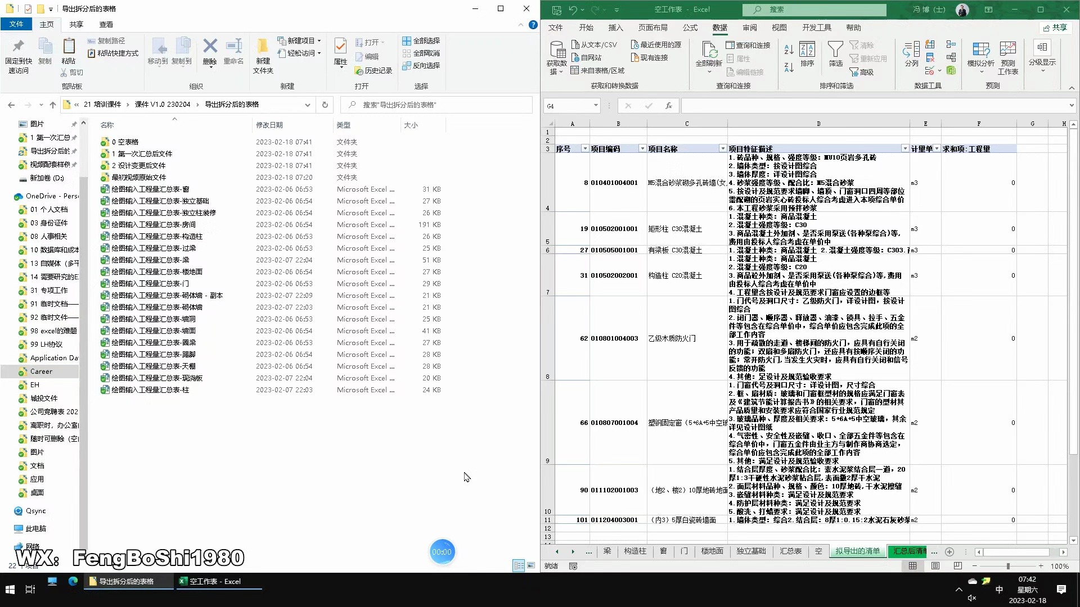Open filter dropdown for 项目名称 column
This screenshot has height=607, width=1080.
click(722, 148)
